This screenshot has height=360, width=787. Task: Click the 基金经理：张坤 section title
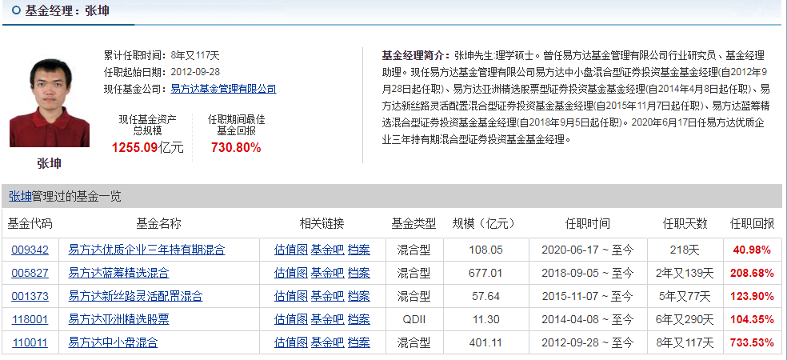(x=67, y=10)
